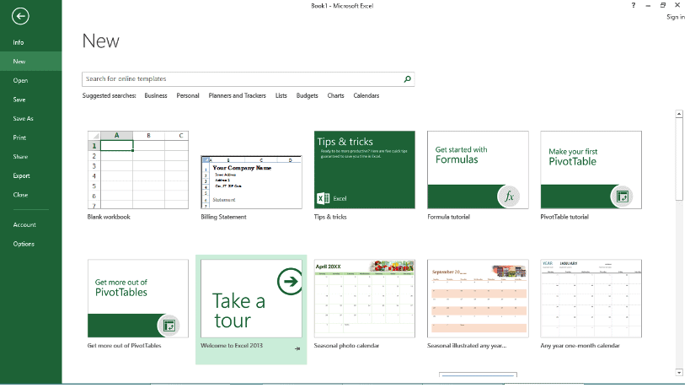Image resolution: width=690 pixels, height=388 pixels.
Task: Click the Help question mark icon
Action: coord(634,5)
